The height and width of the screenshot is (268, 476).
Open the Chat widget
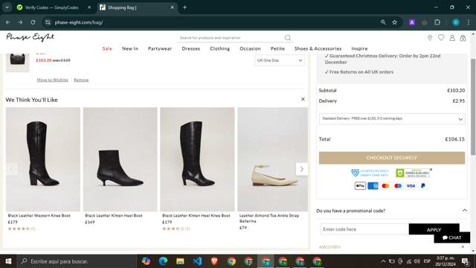(x=451, y=237)
